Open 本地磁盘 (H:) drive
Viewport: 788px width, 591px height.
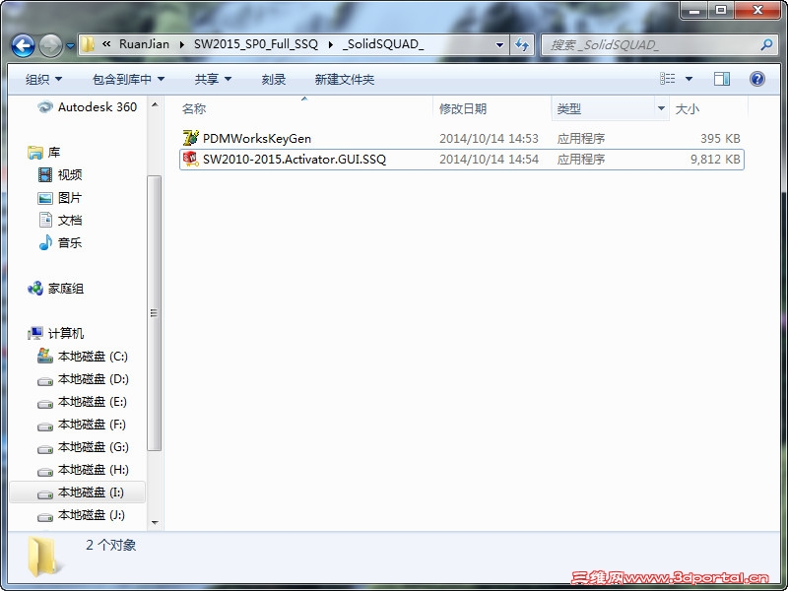[83, 470]
